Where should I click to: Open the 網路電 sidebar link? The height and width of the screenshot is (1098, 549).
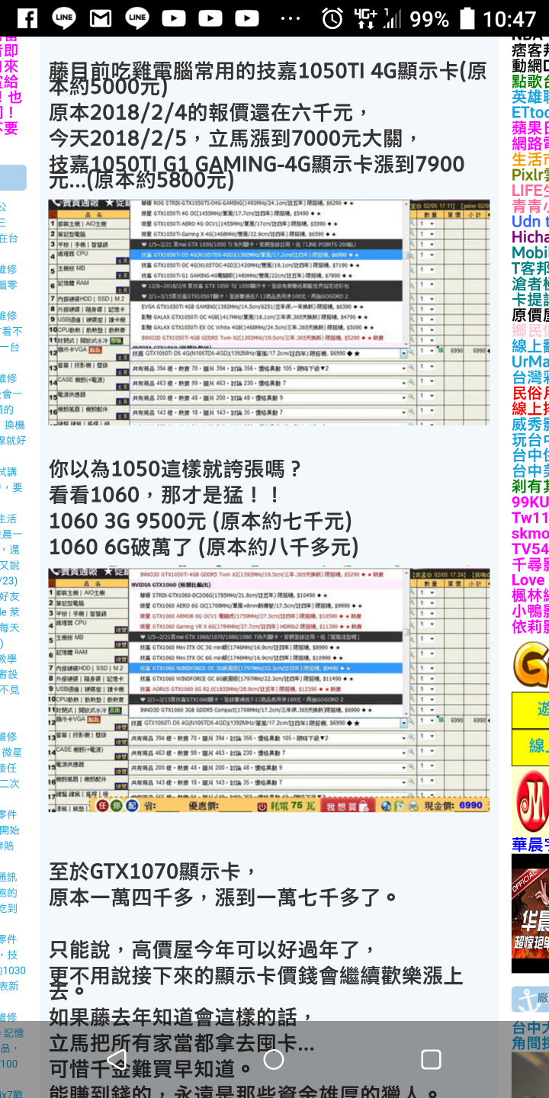530,143
